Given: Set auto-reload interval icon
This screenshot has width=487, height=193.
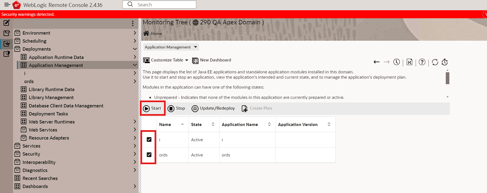Looking at the screenshot, I should click(x=445, y=62).
